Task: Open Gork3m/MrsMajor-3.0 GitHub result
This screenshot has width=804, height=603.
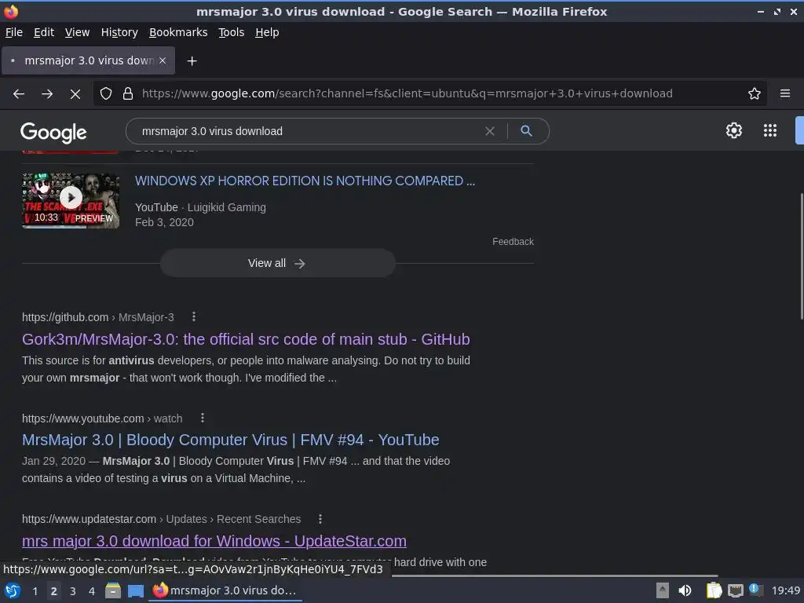Action: coord(246,339)
